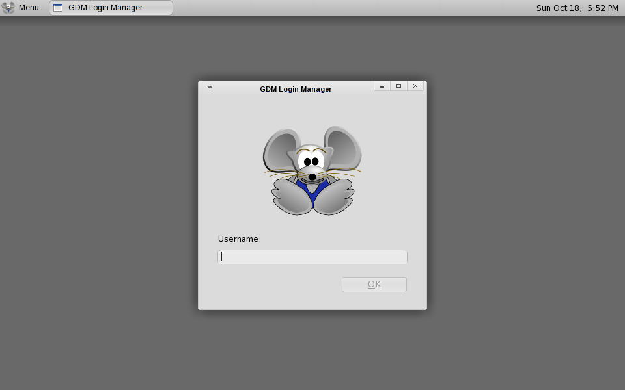This screenshot has height=390, width=625.
Task: Click the mouse mascot image in the login dialog
Action: point(312,171)
